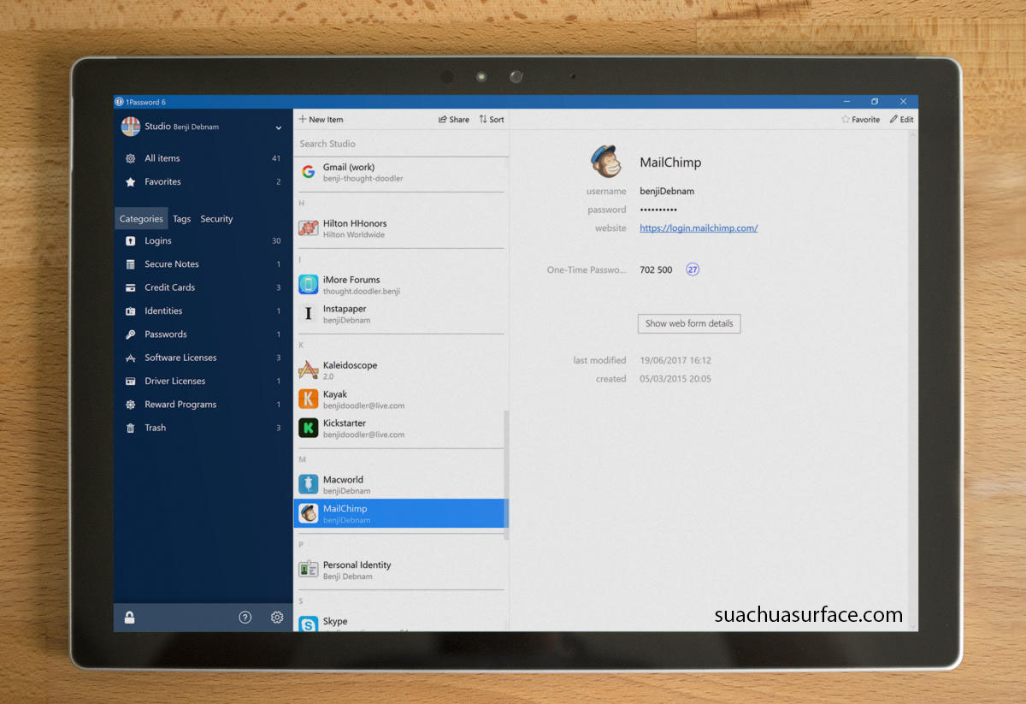Image resolution: width=1026 pixels, height=704 pixels.
Task: Open the Credit Cards category icon
Action: [131, 287]
